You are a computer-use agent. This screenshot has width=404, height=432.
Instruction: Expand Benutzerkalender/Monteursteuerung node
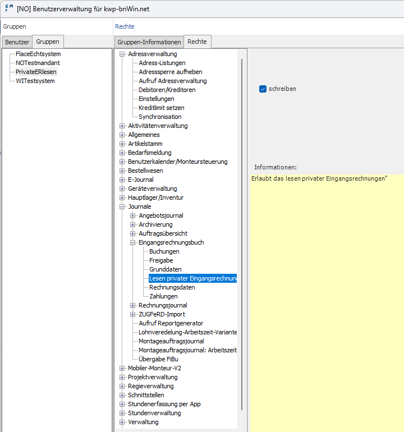tap(122, 162)
